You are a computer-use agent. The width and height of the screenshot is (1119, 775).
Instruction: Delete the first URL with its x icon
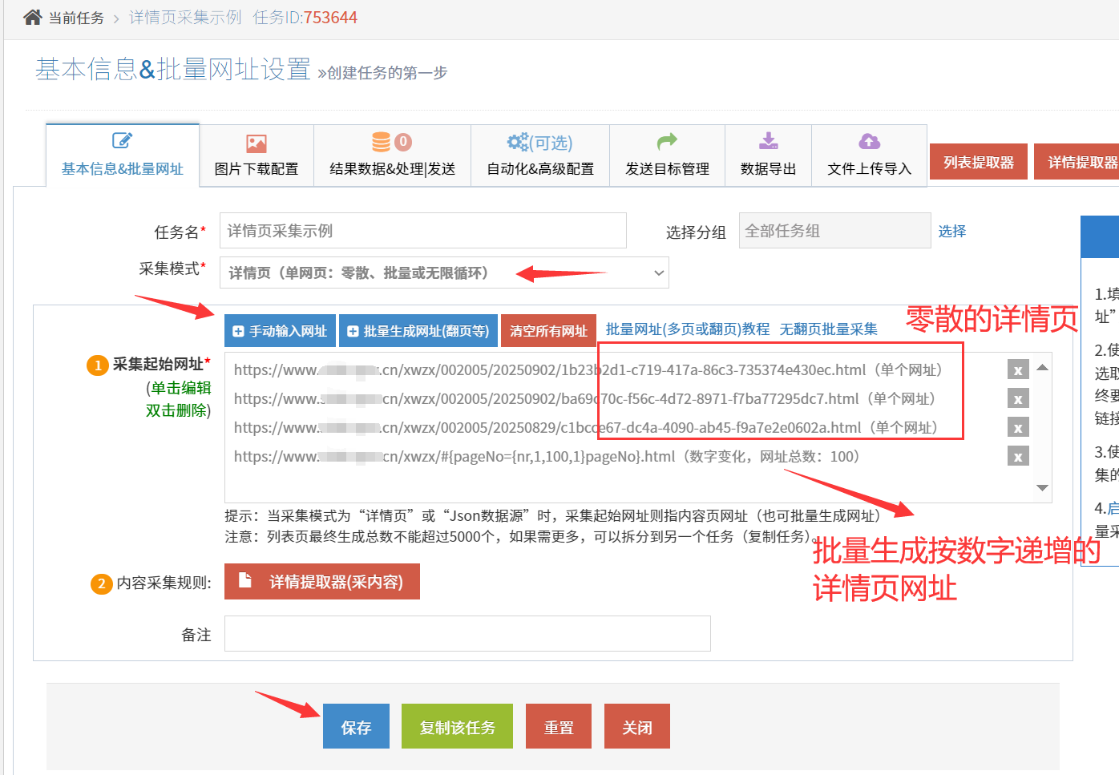click(x=1017, y=370)
